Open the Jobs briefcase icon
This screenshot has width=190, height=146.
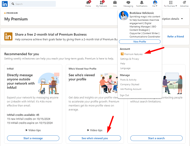(115, 4)
